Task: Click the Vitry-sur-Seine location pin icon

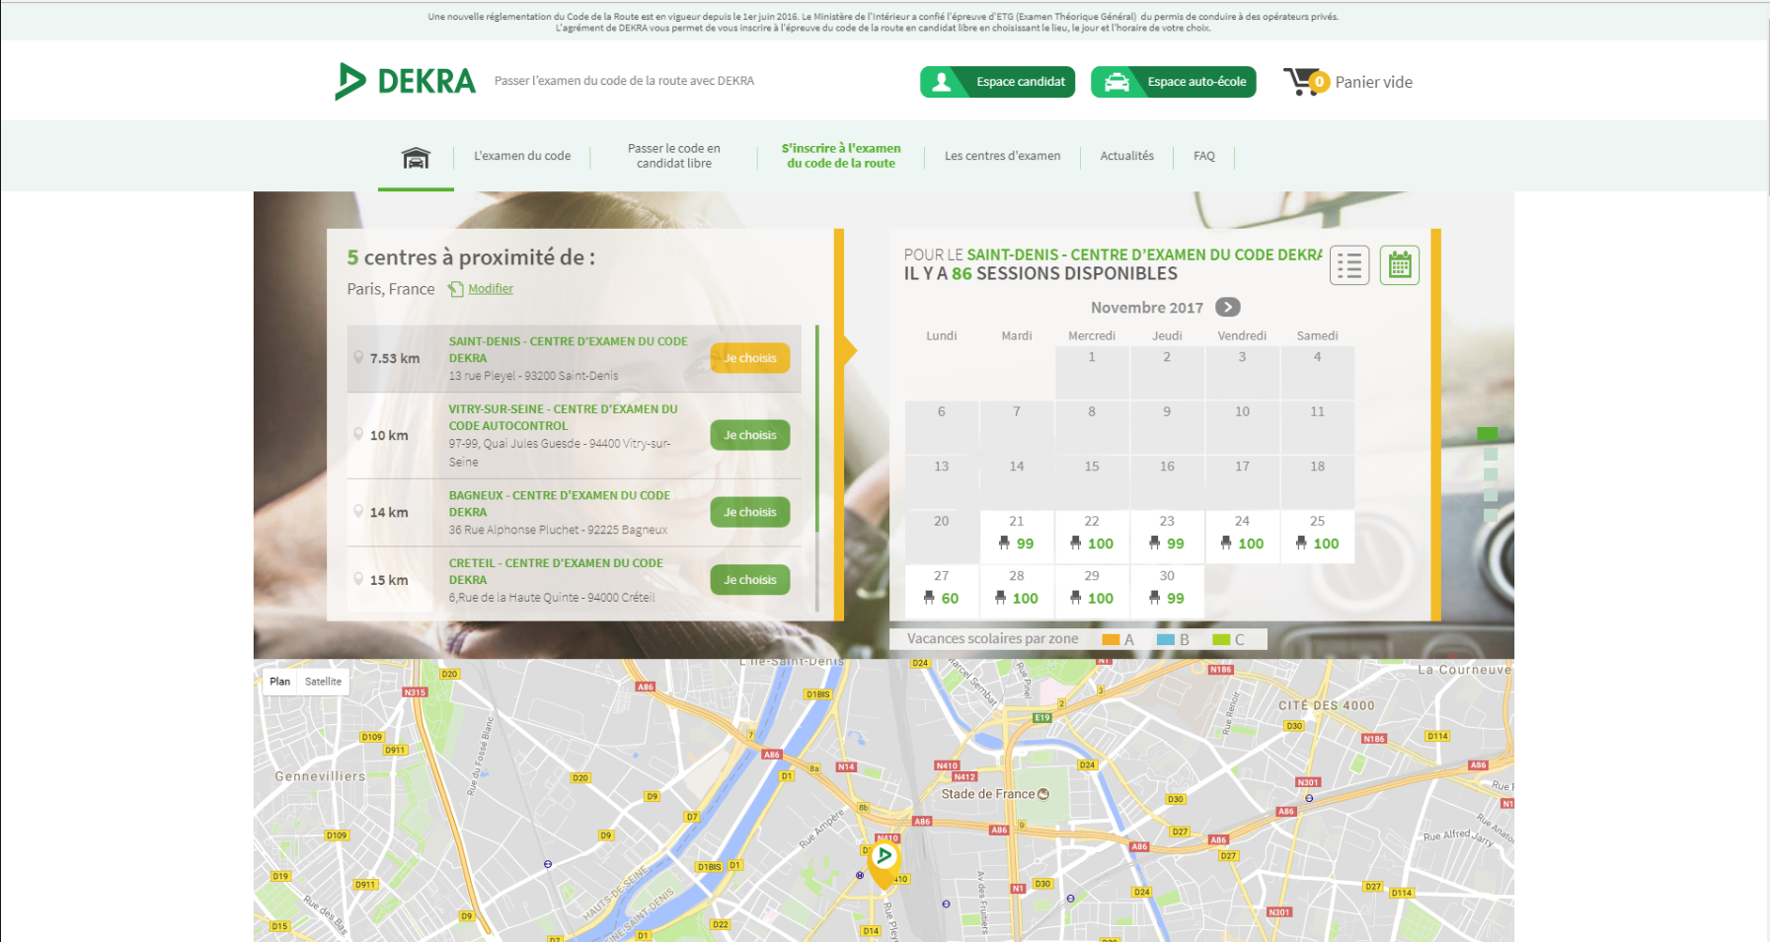Action: pyautogui.click(x=357, y=434)
